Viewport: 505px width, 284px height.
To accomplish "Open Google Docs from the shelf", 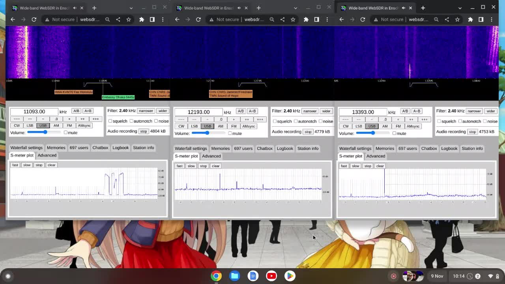I will (x=253, y=276).
